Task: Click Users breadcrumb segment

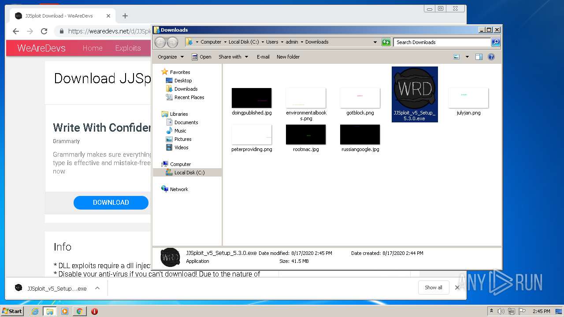Action: 272,42
